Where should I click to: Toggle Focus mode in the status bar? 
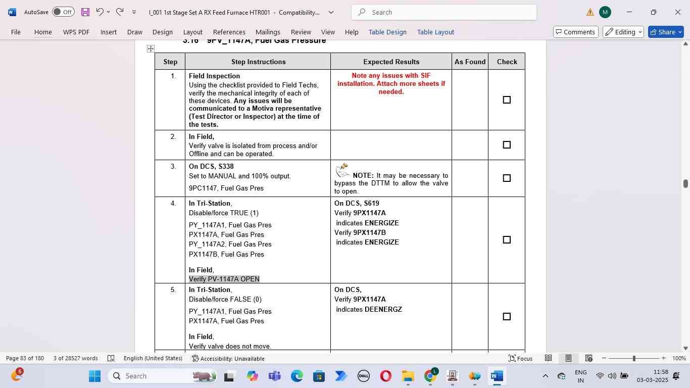[x=520, y=358]
